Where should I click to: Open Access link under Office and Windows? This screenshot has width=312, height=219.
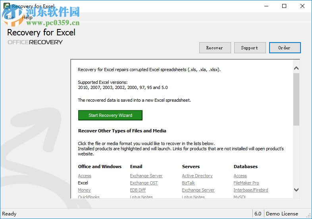tap(85, 176)
